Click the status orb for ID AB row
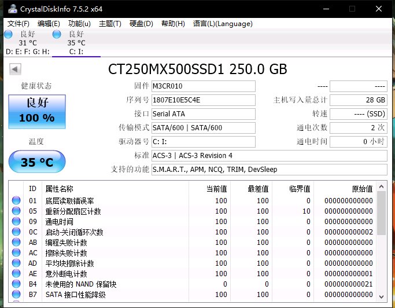 tap(16, 242)
